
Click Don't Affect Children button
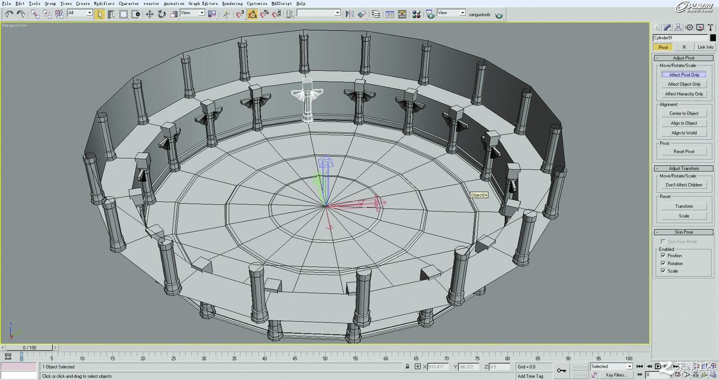click(x=684, y=185)
